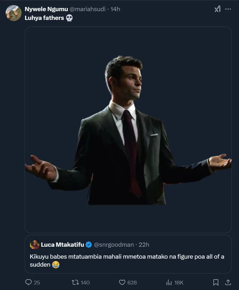Repost this tweet via the arrows icon

[x=75, y=282]
